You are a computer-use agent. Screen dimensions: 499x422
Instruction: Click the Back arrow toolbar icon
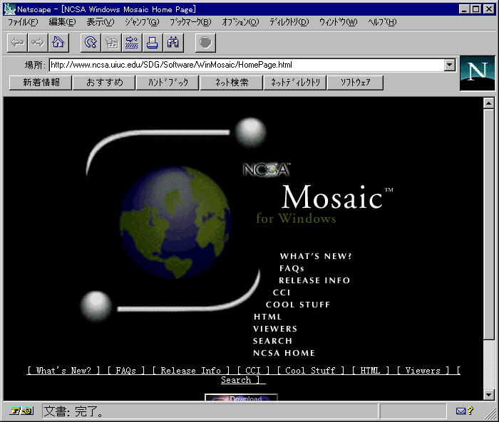18,42
